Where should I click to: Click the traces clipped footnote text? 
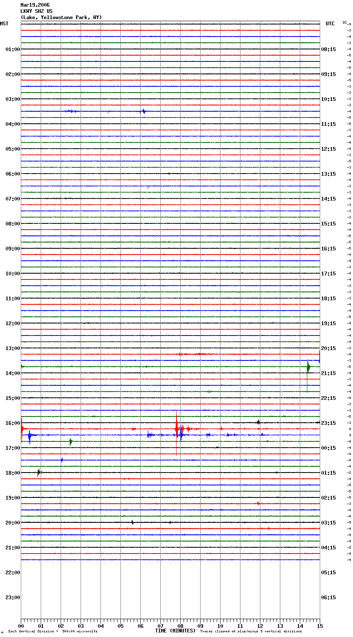tap(251, 632)
